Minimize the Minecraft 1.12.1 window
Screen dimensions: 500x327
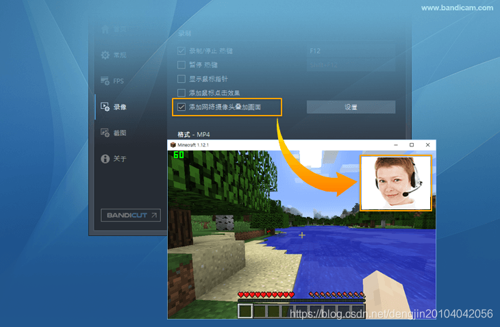coord(396,145)
